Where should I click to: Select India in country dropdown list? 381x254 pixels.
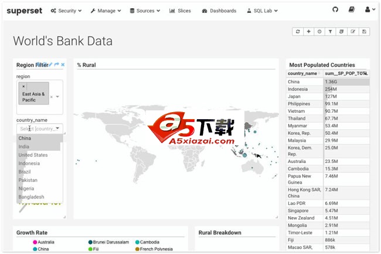coord(40,147)
